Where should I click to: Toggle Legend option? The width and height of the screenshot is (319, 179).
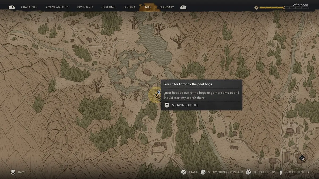tap(297, 172)
